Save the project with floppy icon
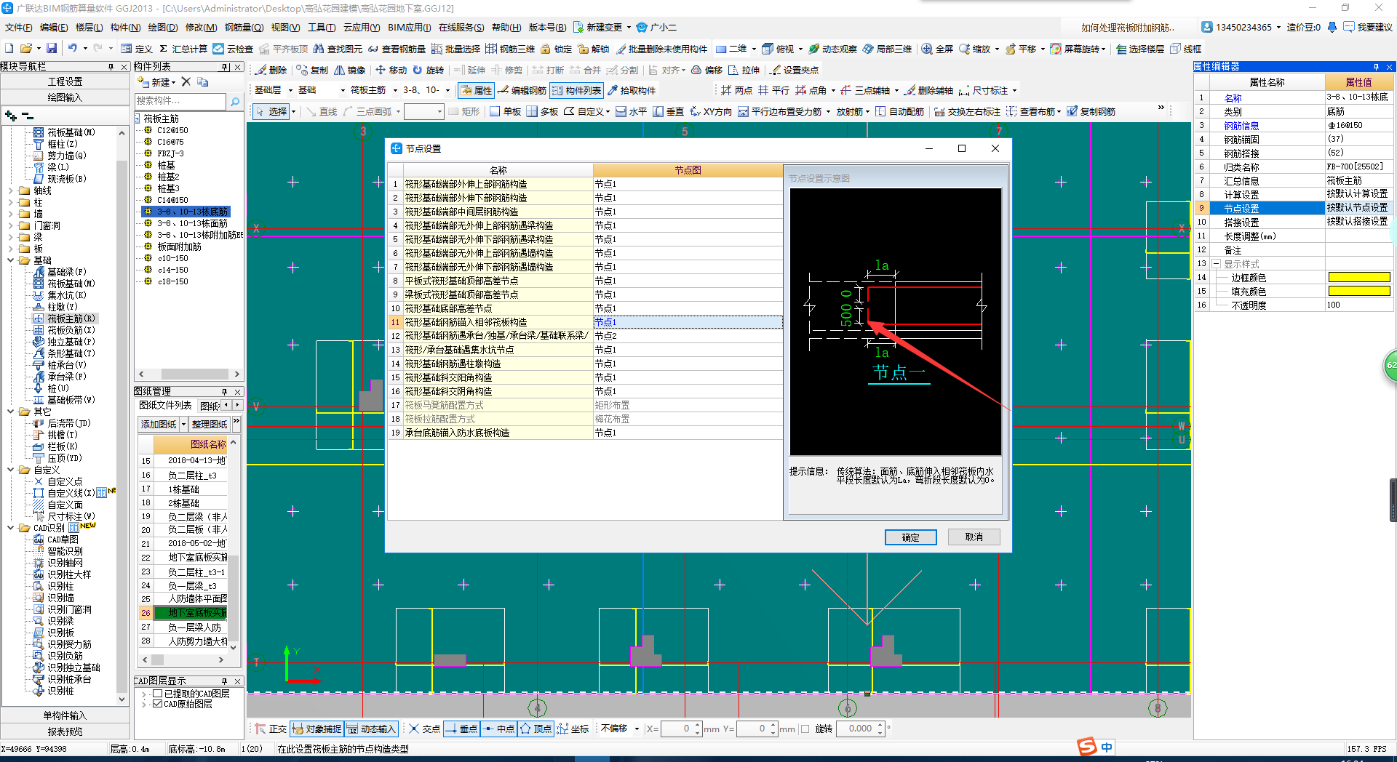1397x762 pixels. (x=52, y=49)
